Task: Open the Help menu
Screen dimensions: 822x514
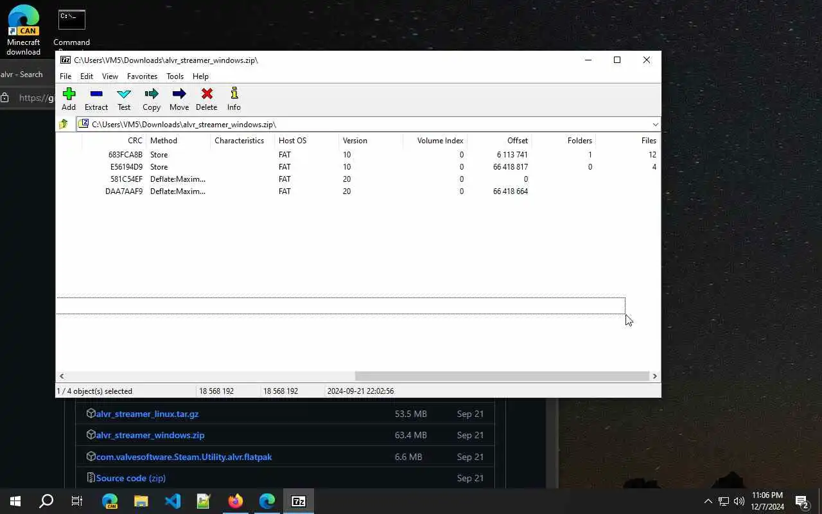Action: 200,76
